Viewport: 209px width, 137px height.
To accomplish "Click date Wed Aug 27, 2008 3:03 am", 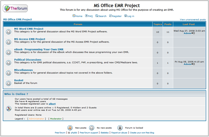I will 189,31.
